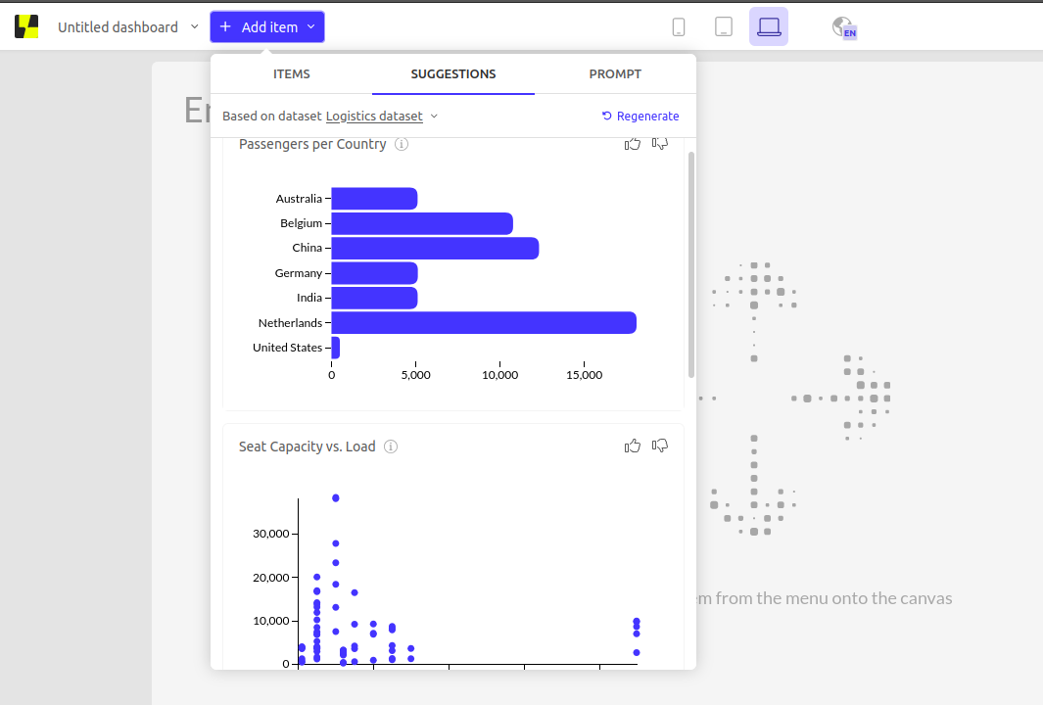Switch to tablet preview mode
1043x705 pixels.
pos(724,27)
